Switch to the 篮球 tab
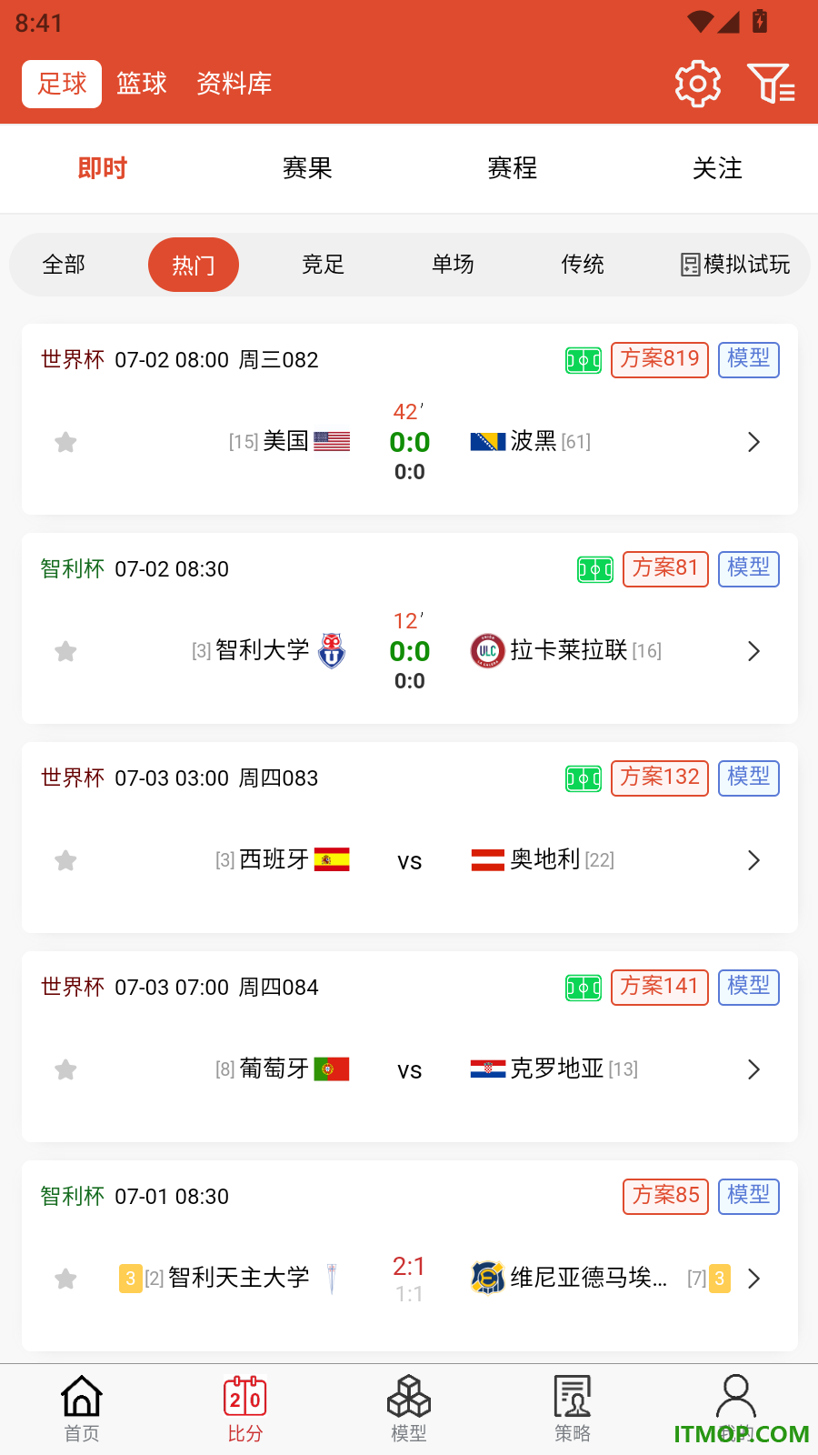818x1455 pixels. point(142,84)
